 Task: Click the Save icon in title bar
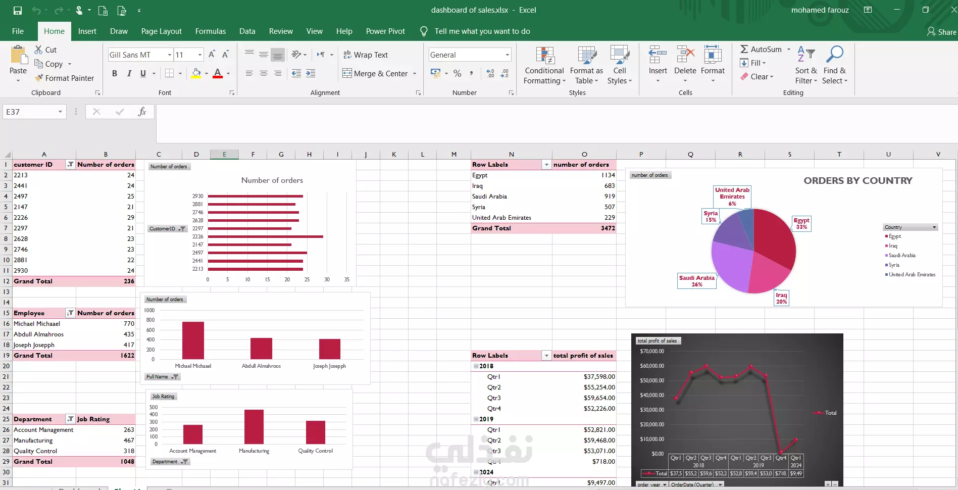click(x=18, y=10)
